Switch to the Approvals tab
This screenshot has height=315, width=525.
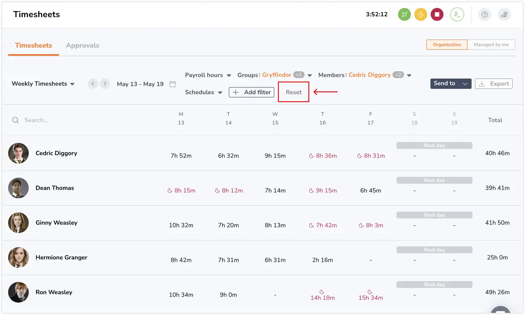[x=82, y=45]
